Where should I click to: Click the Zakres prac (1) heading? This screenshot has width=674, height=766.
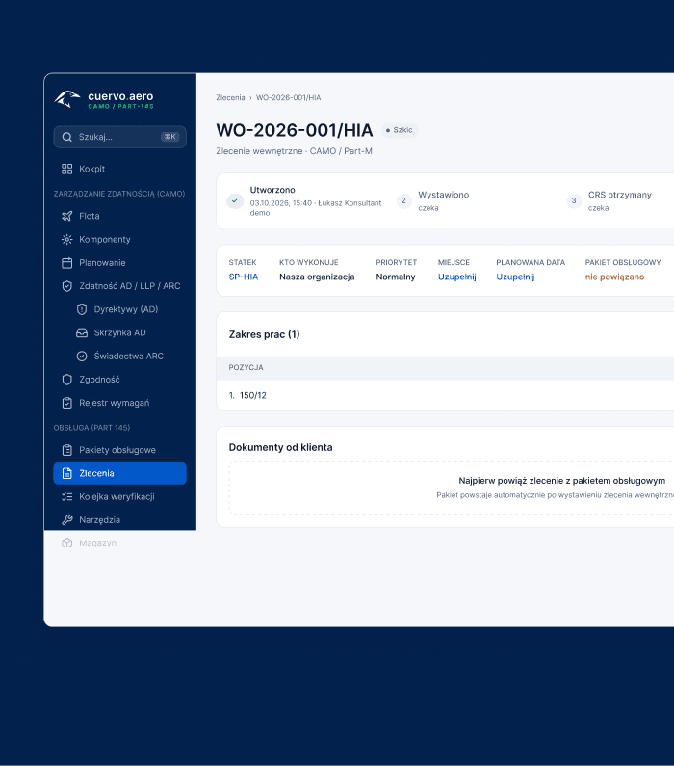pyautogui.click(x=264, y=334)
